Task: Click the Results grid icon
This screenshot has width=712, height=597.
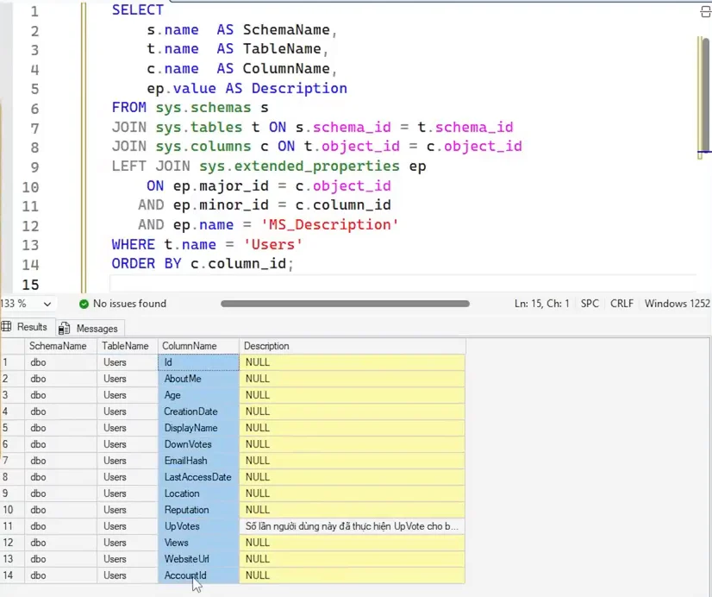Action: click(6, 326)
